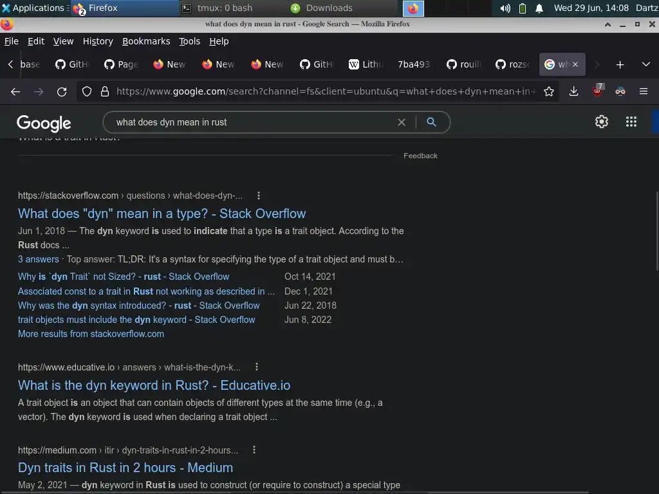Open tracking protection shield icon
Viewport: 659px width, 494px height.
87,91
